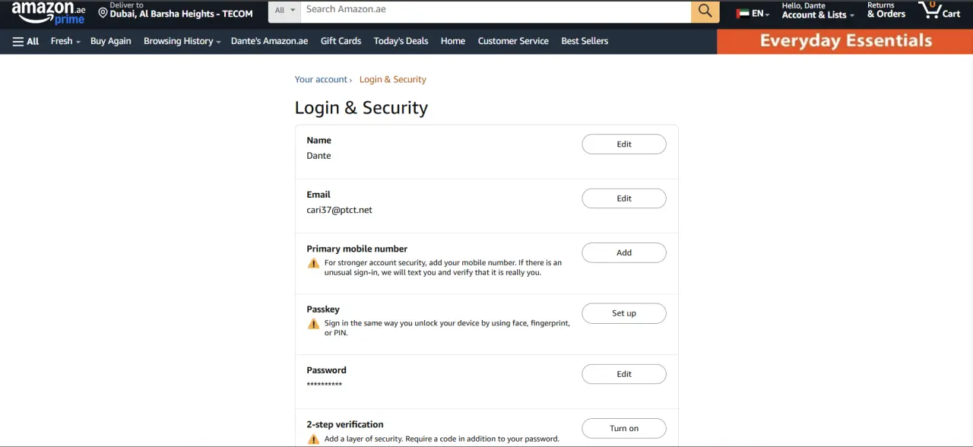The width and height of the screenshot is (973, 447).
Task: Click the delivery location pin icon
Action: 103,13
